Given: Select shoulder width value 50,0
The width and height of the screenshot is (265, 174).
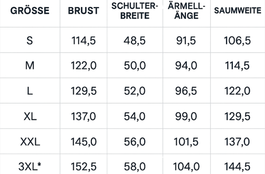Looking at the screenshot, I should [x=135, y=66].
